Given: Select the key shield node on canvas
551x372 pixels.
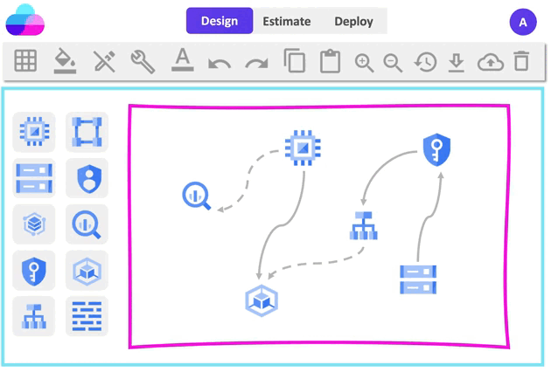Looking at the screenshot, I should tap(436, 149).
